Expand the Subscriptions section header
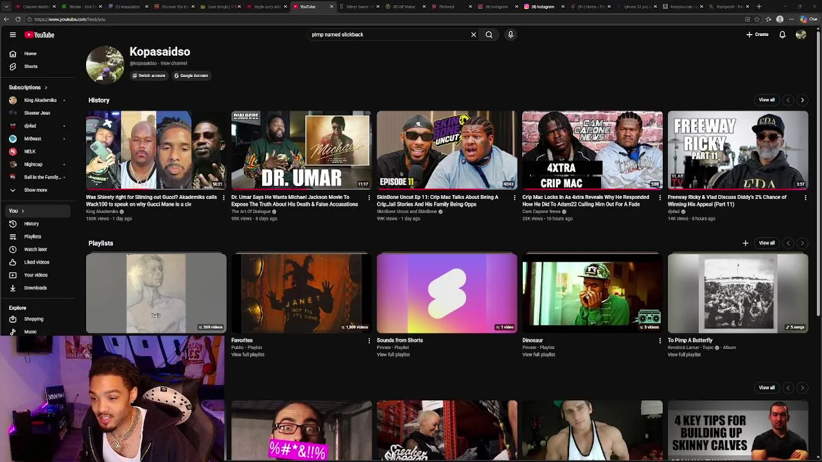The width and height of the screenshot is (822, 462). (x=28, y=87)
